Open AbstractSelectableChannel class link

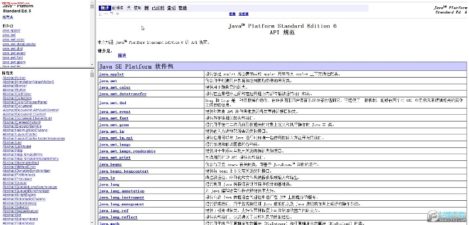click(x=24, y=199)
